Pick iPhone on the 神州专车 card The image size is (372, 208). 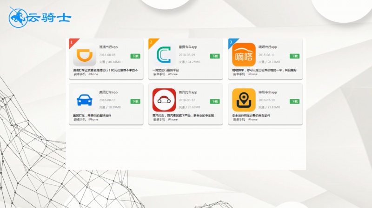[x=252, y=119]
